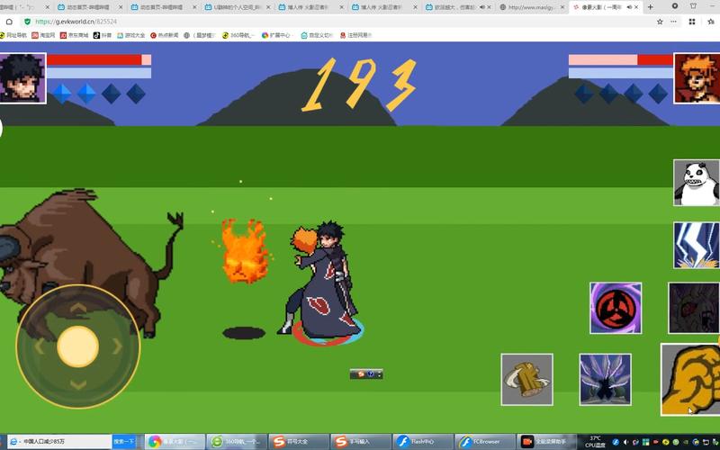Open the red screen recorder taskbar item
Screen dimensions: 720x450
(547, 441)
